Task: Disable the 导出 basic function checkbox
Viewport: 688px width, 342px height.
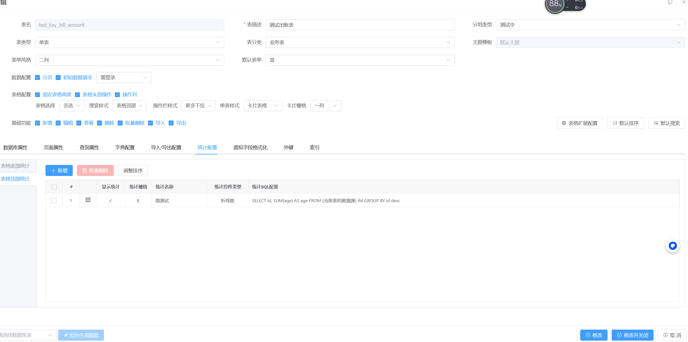Action: (171, 123)
